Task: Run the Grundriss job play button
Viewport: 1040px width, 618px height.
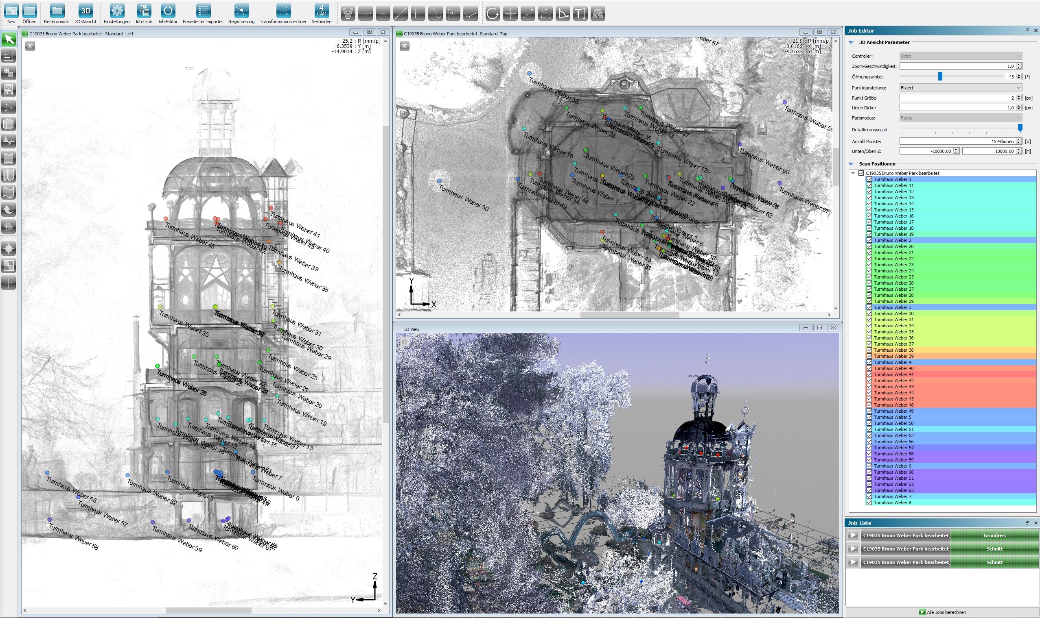Action: click(x=853, y=535)
